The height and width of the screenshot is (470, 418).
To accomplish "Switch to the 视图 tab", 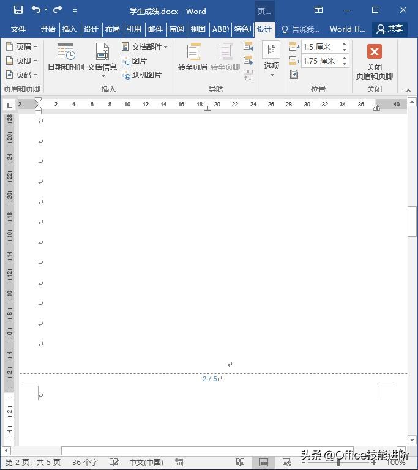I will click(198, 29).
